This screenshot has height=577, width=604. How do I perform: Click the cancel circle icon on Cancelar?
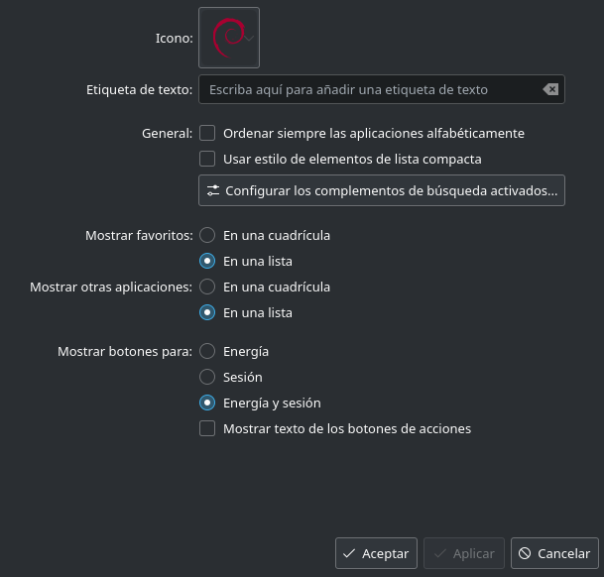coord(525,553)
